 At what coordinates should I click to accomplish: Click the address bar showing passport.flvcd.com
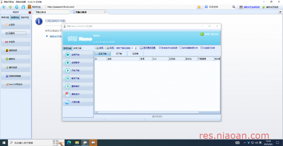119,7
